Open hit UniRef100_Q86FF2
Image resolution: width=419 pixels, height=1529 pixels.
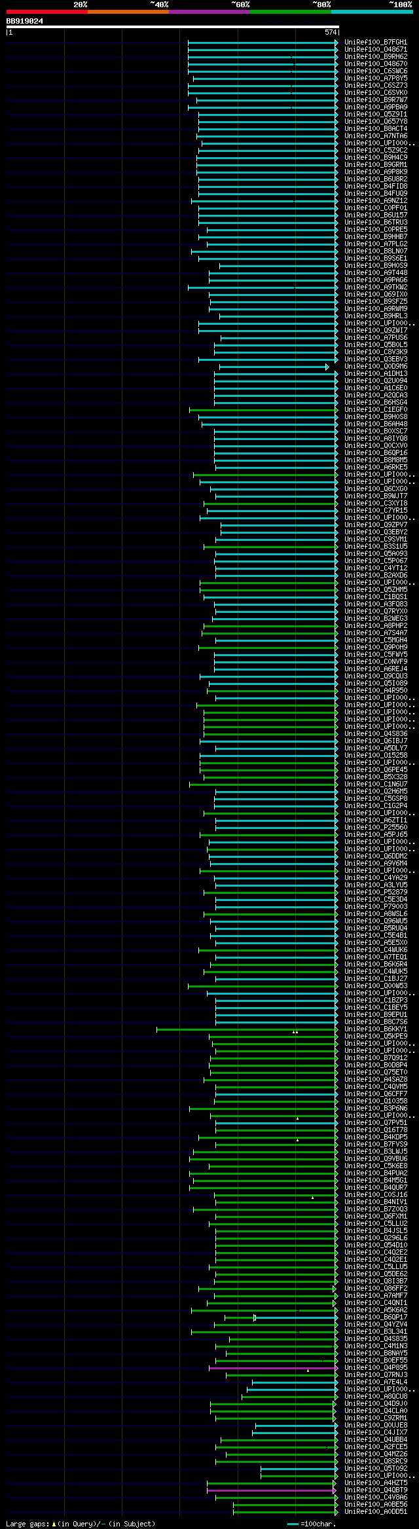point(376,1289)
